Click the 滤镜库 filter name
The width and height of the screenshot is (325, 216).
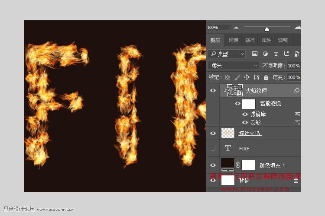point(258,114)
